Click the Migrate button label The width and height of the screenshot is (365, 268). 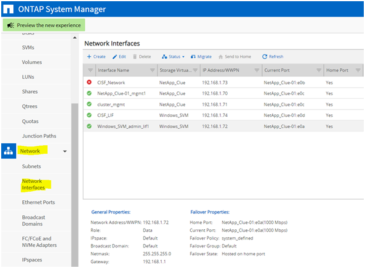pos(205,56)
